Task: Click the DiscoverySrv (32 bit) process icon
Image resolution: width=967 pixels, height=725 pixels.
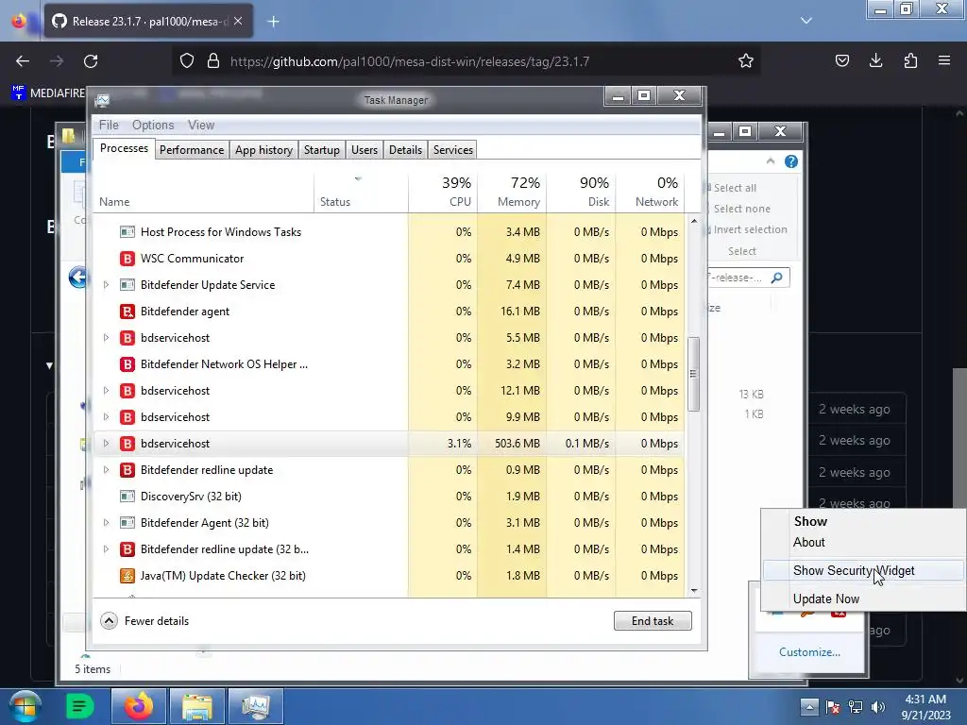Action: click(x=127, y=497)
